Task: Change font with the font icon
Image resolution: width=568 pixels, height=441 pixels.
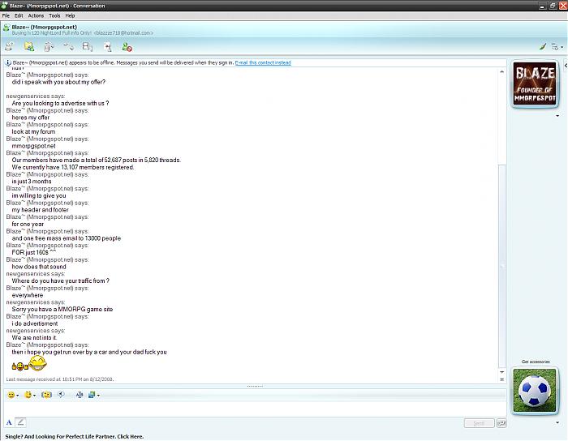Action: coord(80,395)
